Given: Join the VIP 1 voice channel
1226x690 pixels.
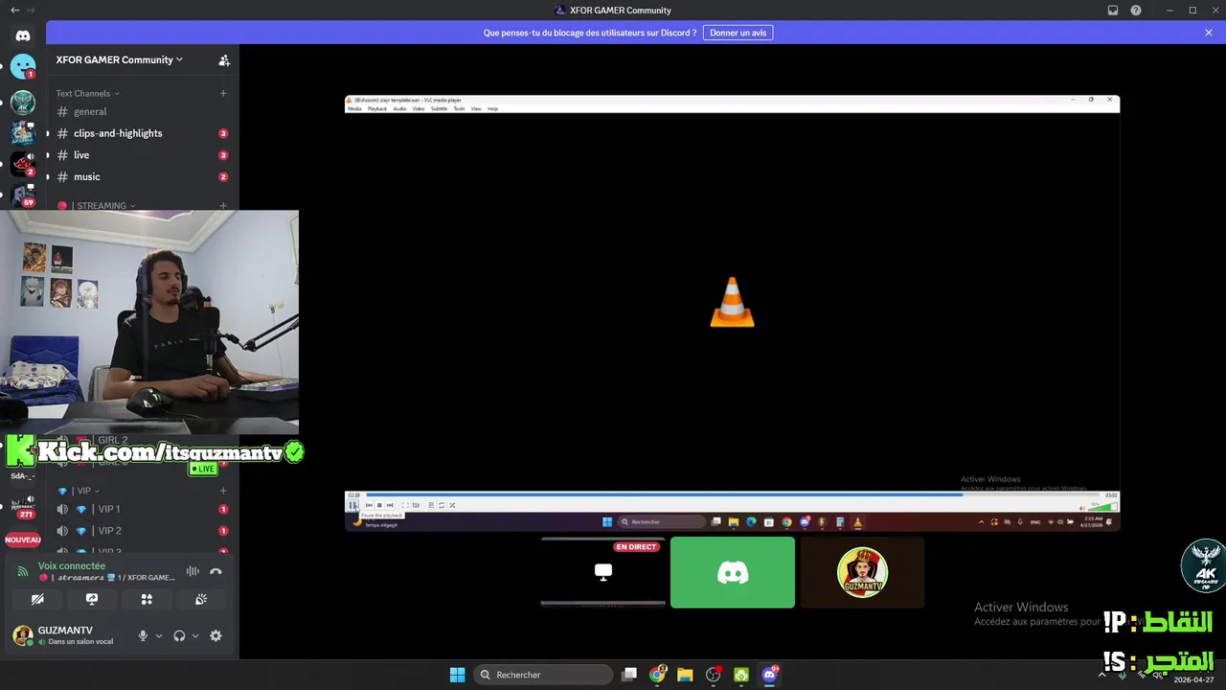Looking at the screenshot, I should pos(143,509).
